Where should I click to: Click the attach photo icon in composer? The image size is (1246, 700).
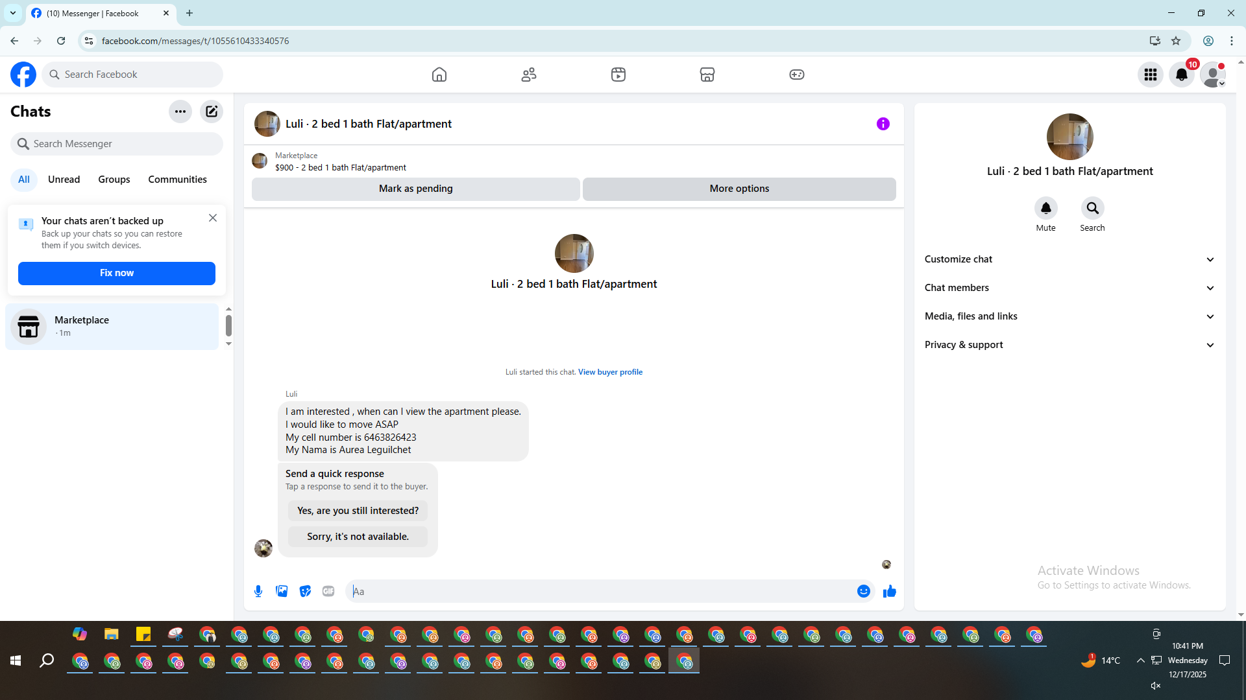(282, 591)
